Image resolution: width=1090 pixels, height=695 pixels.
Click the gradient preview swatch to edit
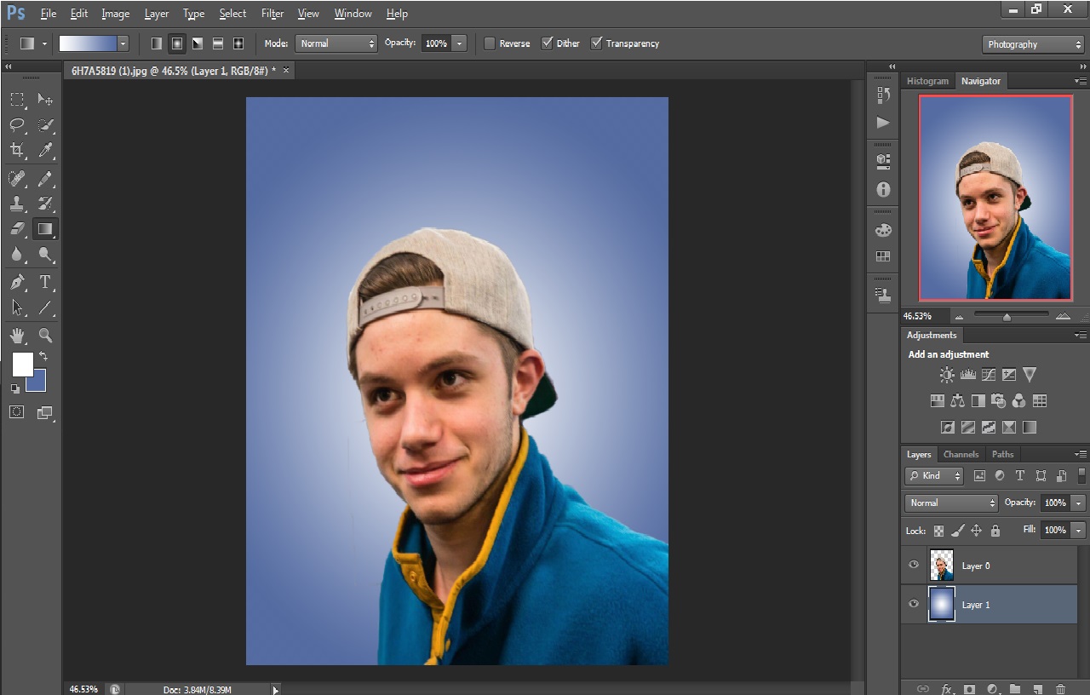coord(88,43)
